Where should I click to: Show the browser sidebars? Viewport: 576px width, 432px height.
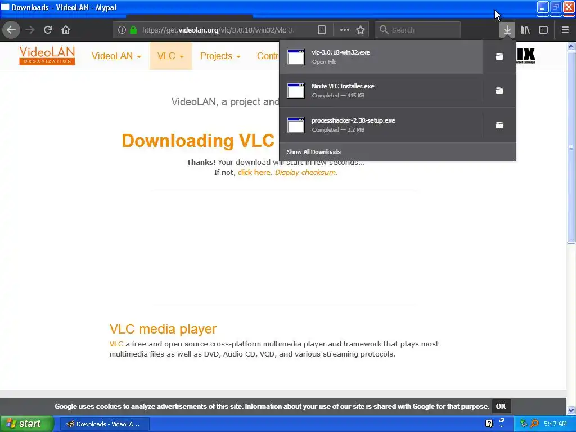[543, 30]
